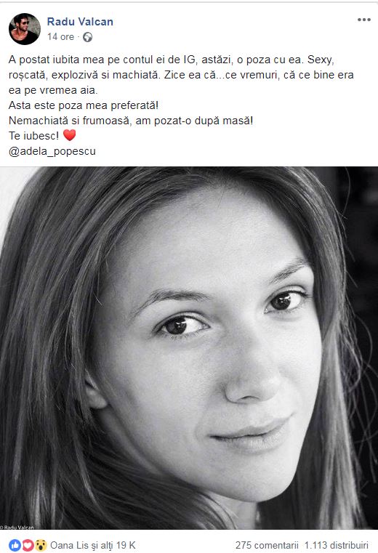Open the Oana Lis și alți 19 K list

(x=93, y=545)
